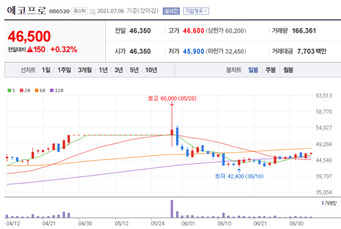Select the 1일 line chart tab
The width and height of the screenshot is (341, 229).
pyautogui.click(x=46, y=70)
